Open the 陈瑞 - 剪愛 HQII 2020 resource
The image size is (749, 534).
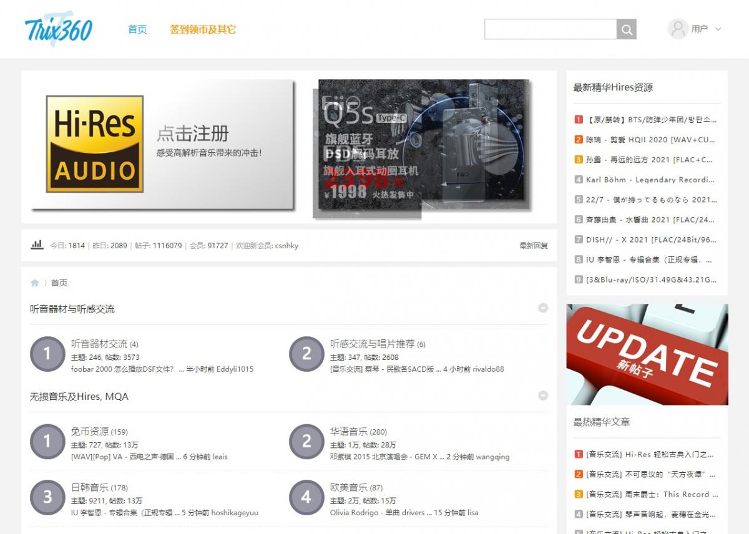pos(650,140)
